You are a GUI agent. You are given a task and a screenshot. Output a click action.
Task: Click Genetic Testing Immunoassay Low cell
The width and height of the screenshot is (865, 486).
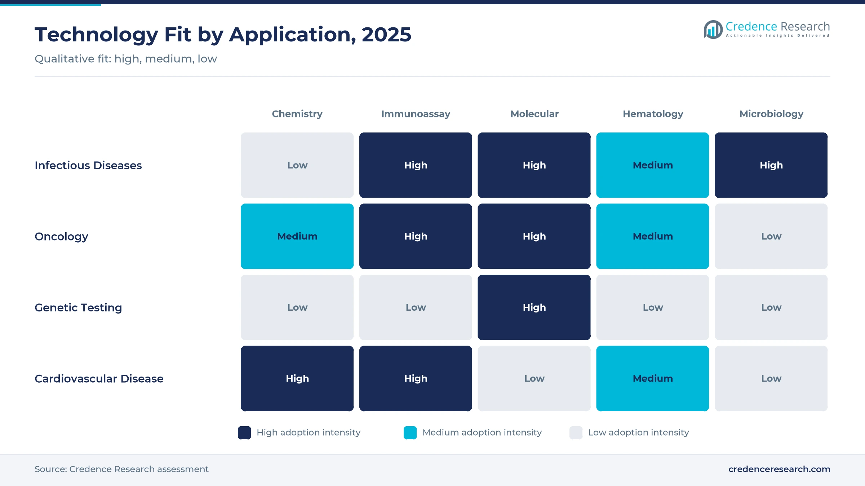click(x=416, y=307)
